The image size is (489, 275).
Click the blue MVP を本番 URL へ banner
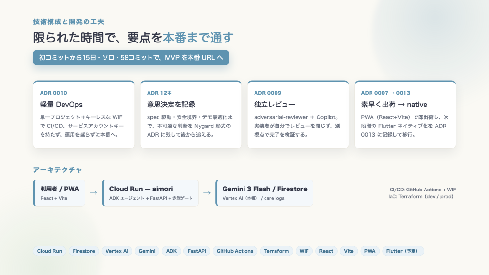click(131, 58)
